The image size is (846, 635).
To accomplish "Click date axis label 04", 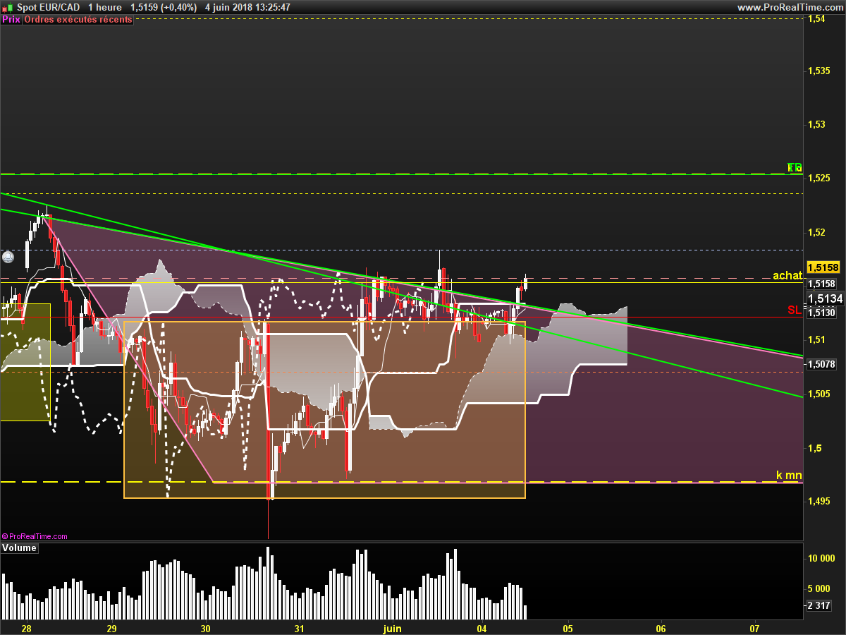I will (x=482, y=628).
